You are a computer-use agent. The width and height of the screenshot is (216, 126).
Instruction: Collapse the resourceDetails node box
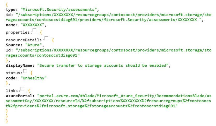coord(47,38)
